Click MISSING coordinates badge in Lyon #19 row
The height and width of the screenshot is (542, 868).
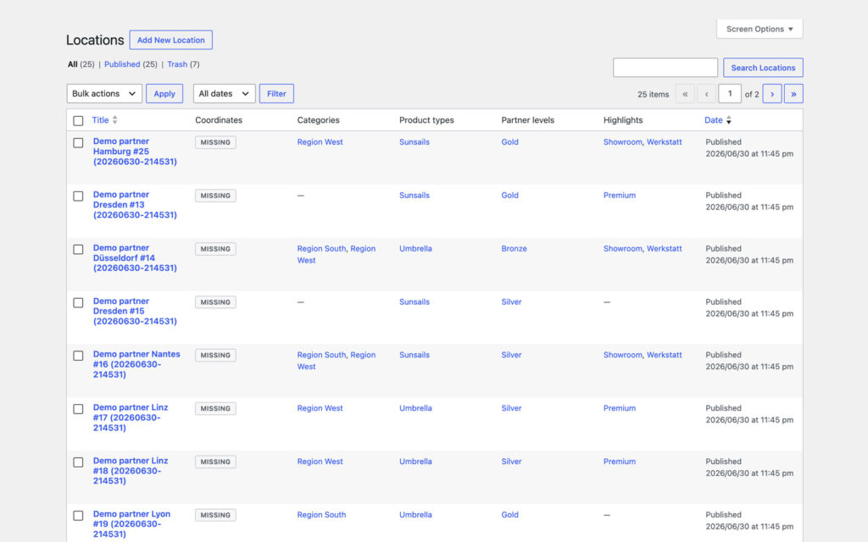pos(215,515)
